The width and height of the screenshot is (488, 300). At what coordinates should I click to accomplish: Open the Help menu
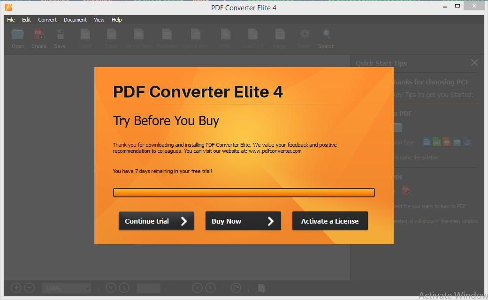click(117, 20)
